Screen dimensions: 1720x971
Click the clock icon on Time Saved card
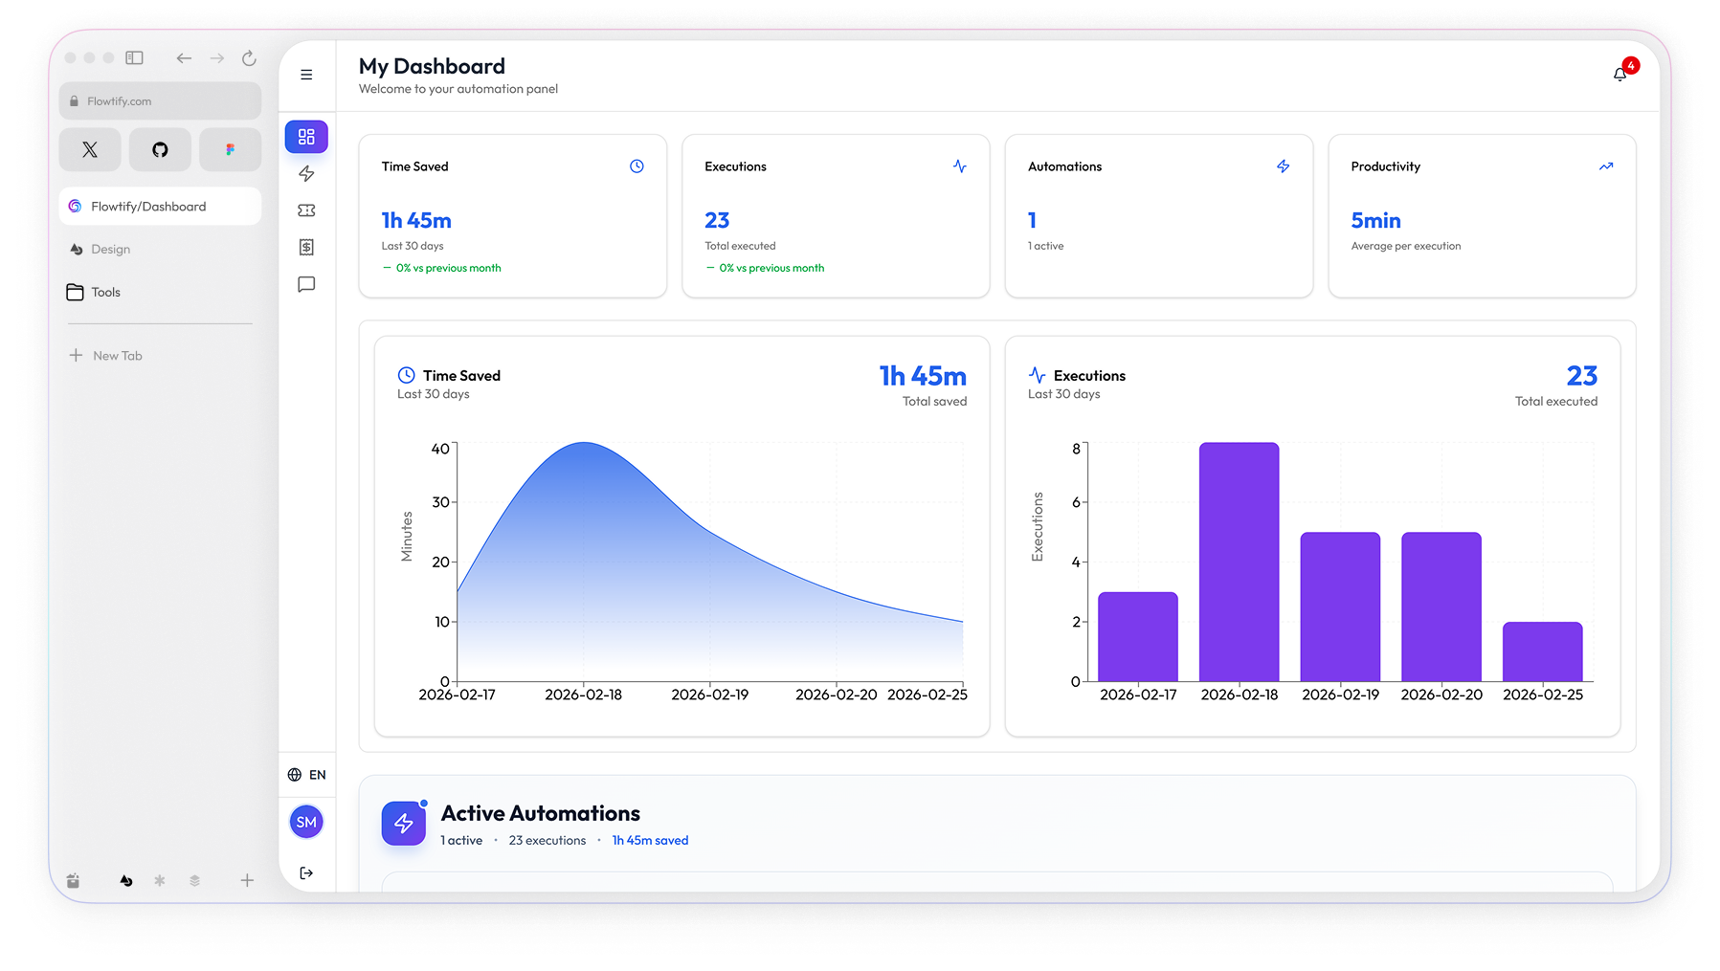click(637, 166)
